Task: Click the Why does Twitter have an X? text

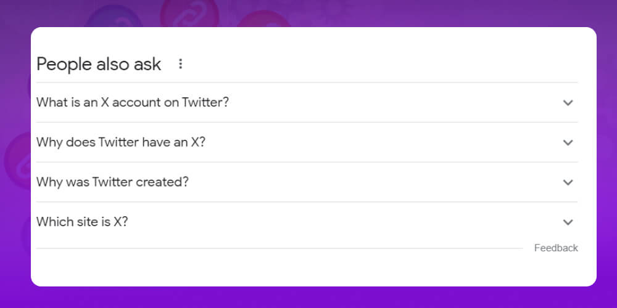Action: click(x=121, y=142)
